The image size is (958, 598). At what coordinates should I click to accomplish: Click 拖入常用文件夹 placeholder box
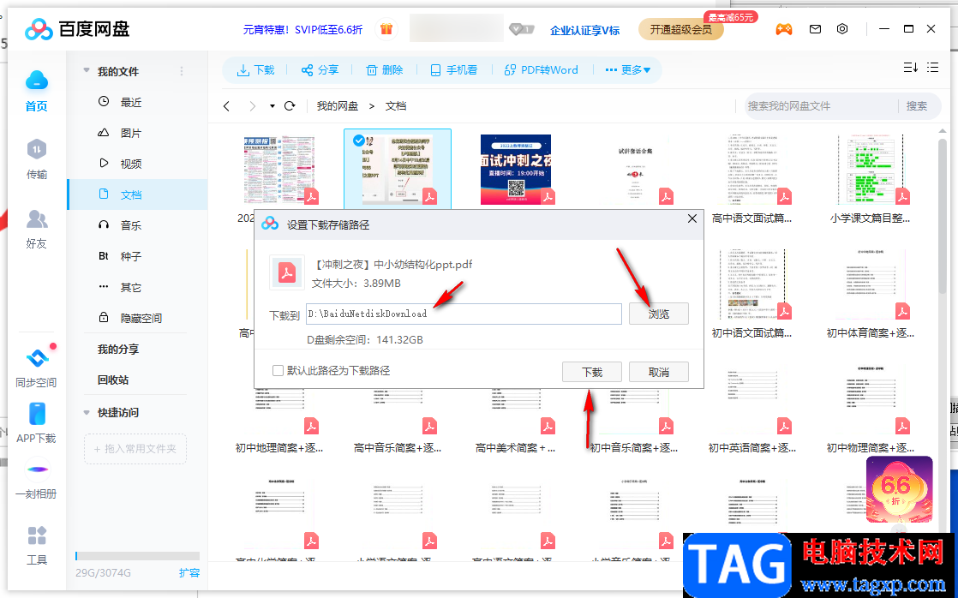[x=135, y=448]
